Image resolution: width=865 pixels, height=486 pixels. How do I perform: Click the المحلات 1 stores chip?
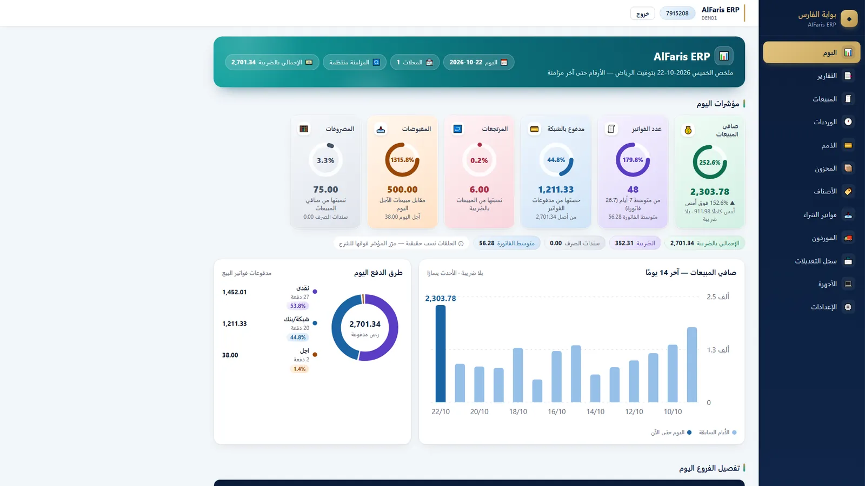click(415, 62)
